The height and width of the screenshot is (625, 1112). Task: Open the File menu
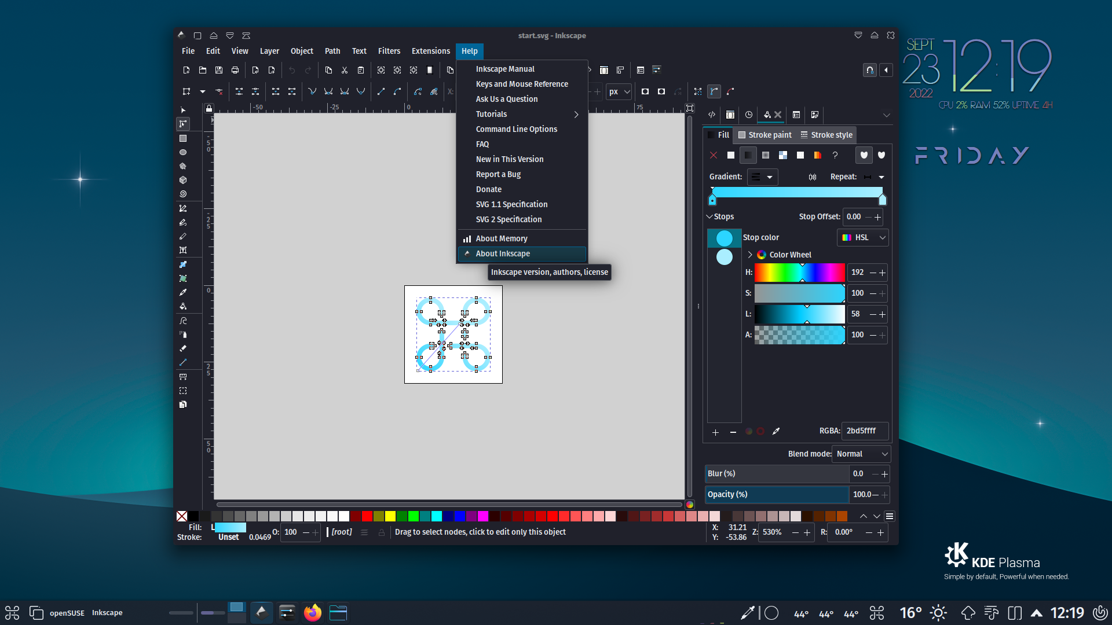point(188,51)
